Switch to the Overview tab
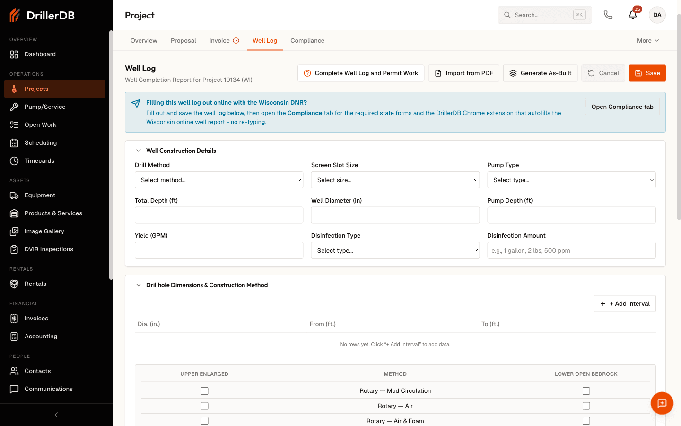 pos(144,41)
